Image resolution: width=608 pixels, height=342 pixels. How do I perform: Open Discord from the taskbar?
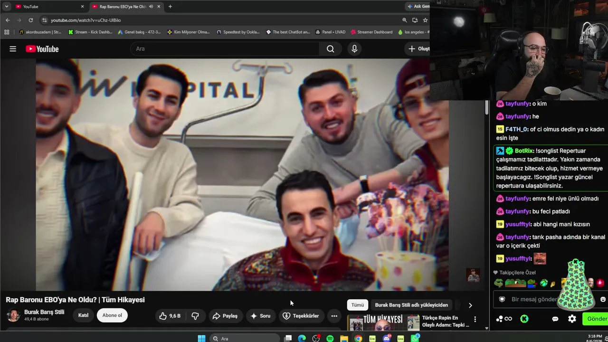pos(387,338)
